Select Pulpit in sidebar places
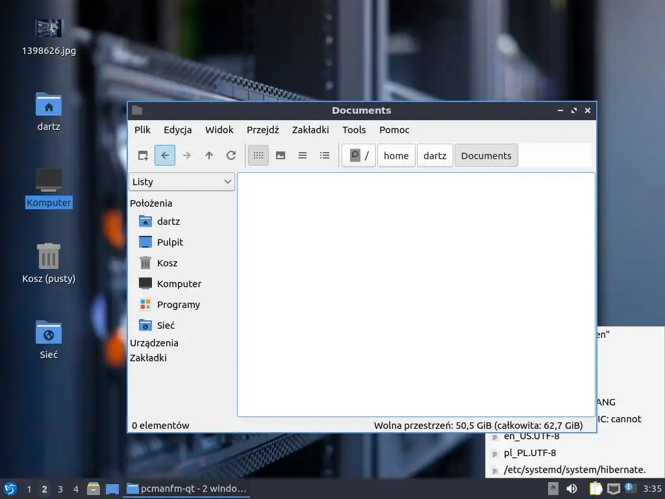This screenshot has width=665, height=499. point(169,242)
